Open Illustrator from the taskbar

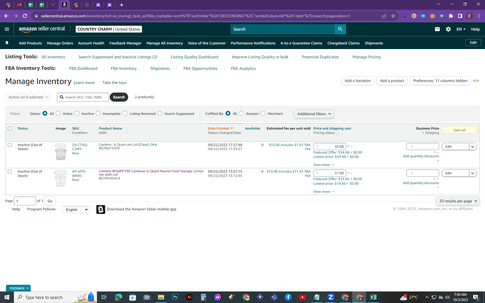click(x=189, y=297)
